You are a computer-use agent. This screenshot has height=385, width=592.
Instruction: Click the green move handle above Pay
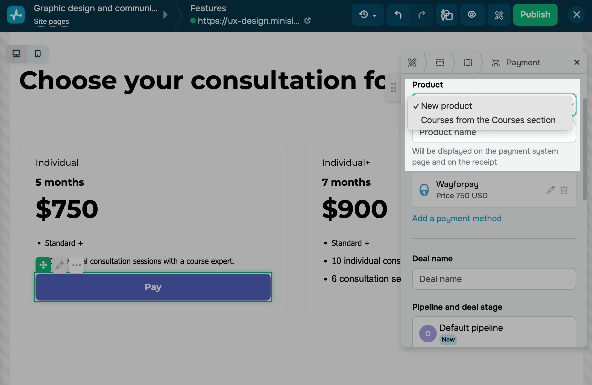43,265
